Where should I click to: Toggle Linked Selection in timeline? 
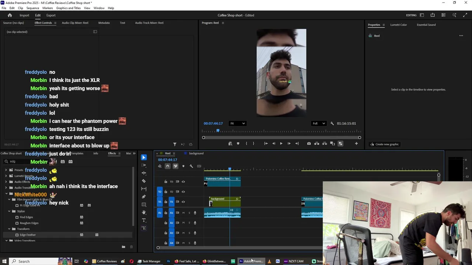176,166
